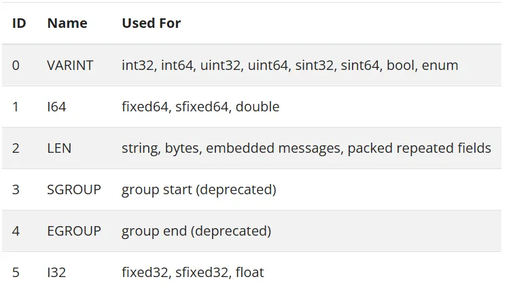The width and height of the screenshot is (511, 292).
Task: Select the I32 name cell
Action: pyautogui.click(x=56, y=272)
